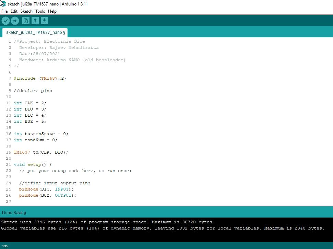Click the 'Date:28/07/2021' comment line
The height and width of the screenshot is (249, 333).
40,54
